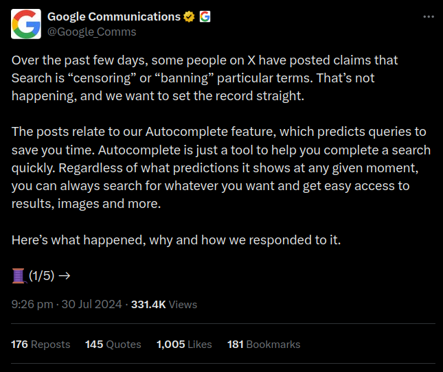The height and width of the screenshot is (372, 443).
Task: Click the thread spool emoji
Action: click(x=19, y=276)
